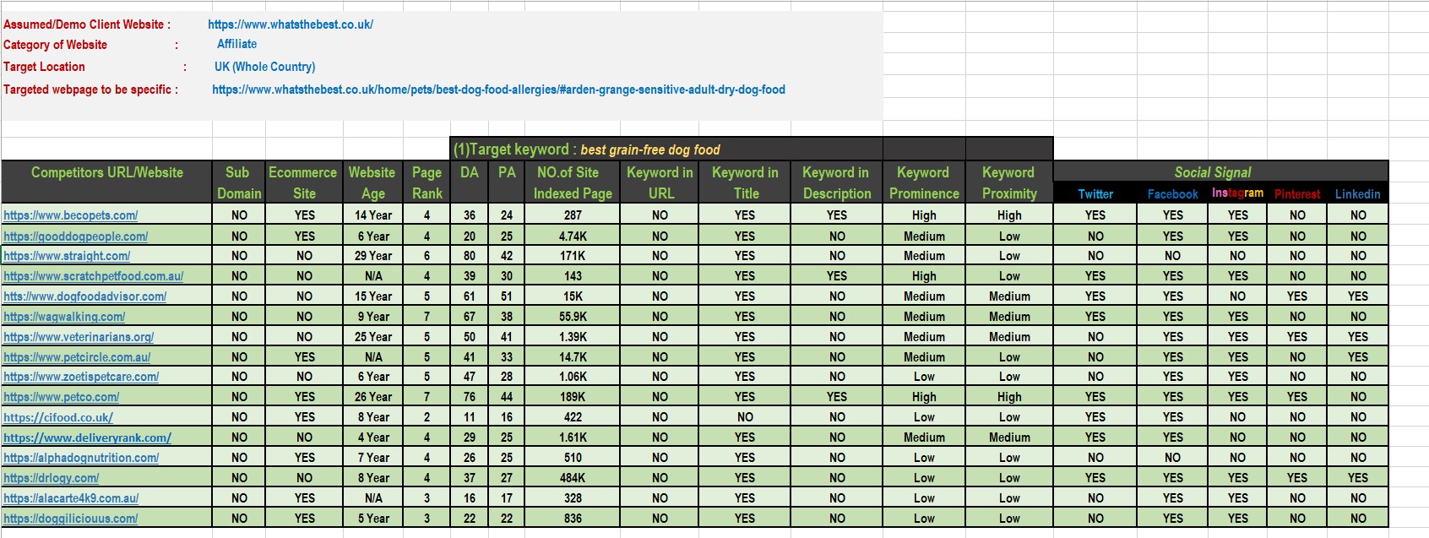Select the 836 indexed pages cell
1429x538 pixels.
[x=573, y=519]
